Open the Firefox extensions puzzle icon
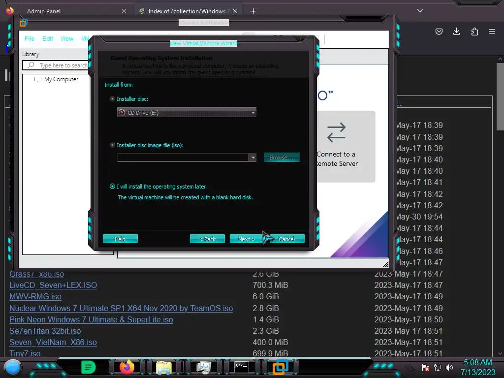The width and height of the screenshot is (504, 378). point(474,31)
